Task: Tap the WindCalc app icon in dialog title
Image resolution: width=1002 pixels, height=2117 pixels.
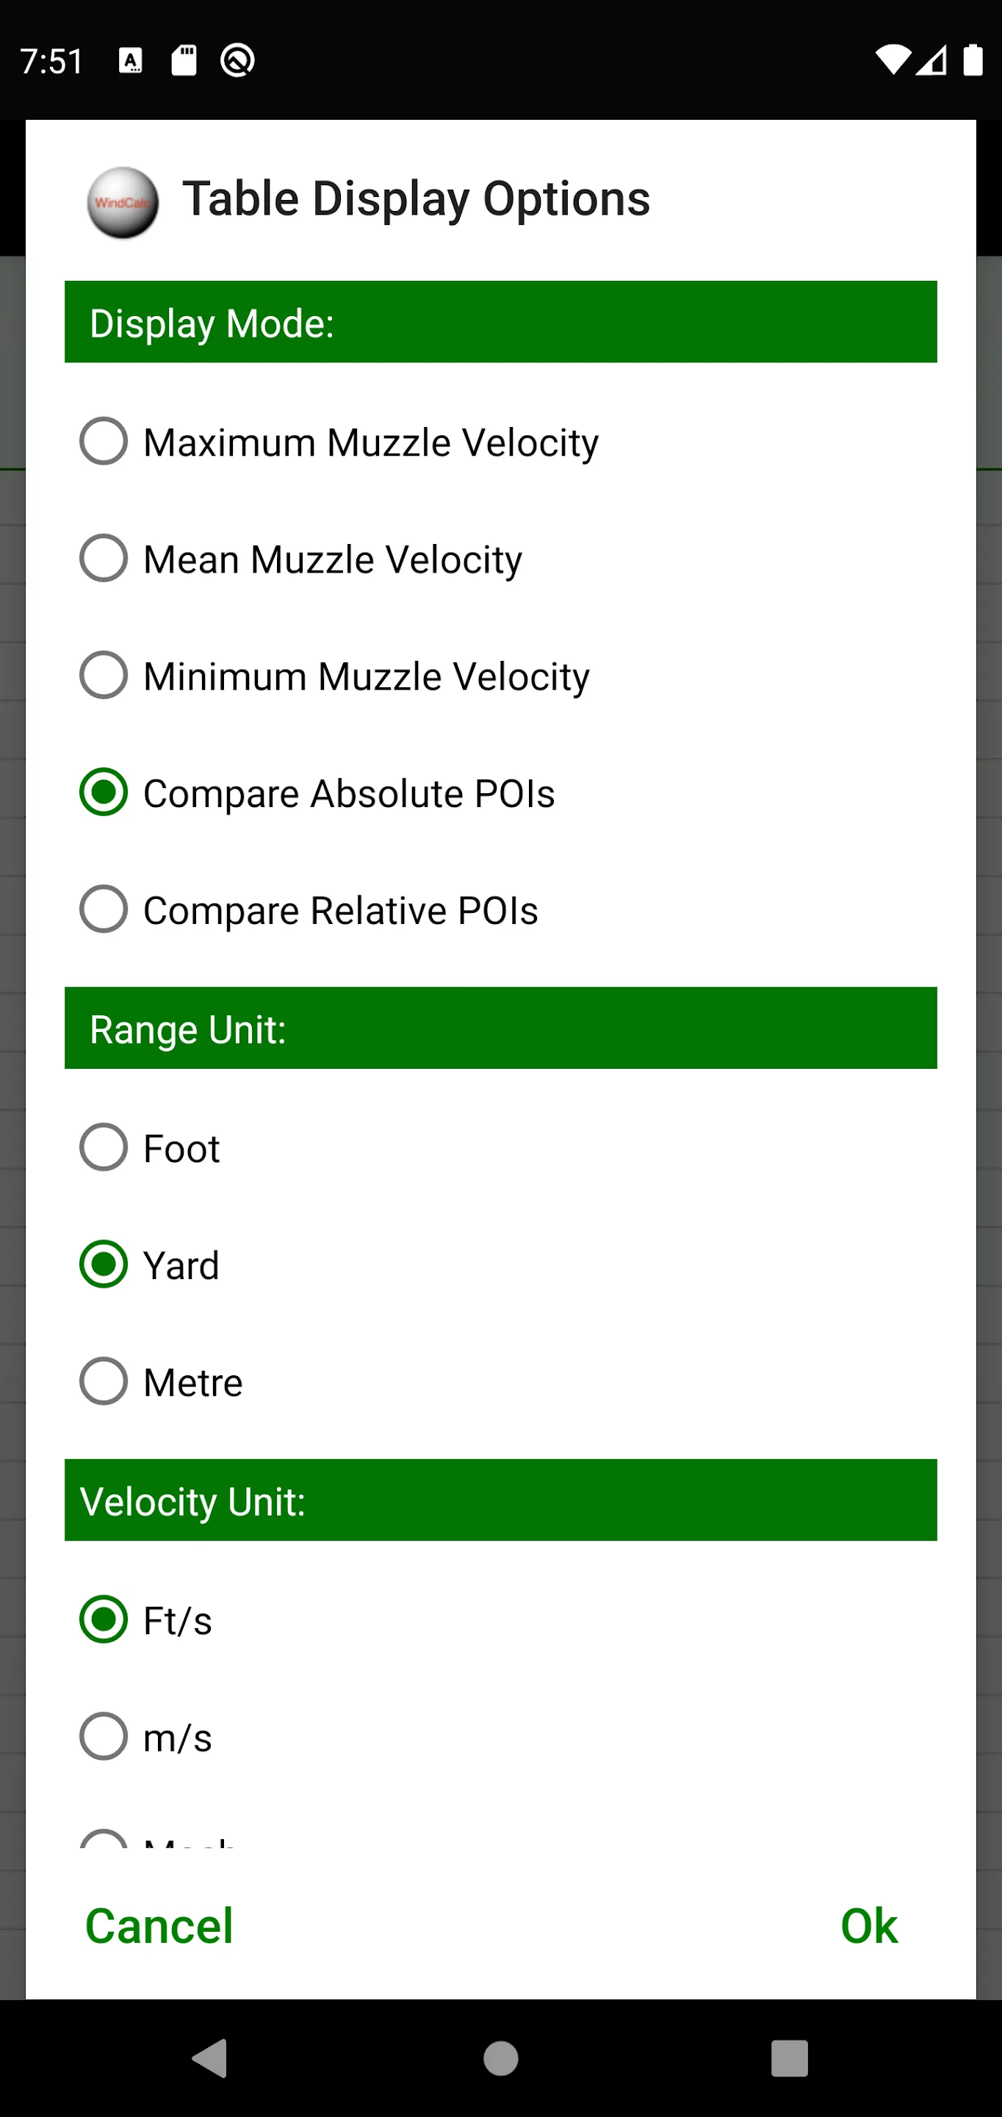Action: (123, 202)
